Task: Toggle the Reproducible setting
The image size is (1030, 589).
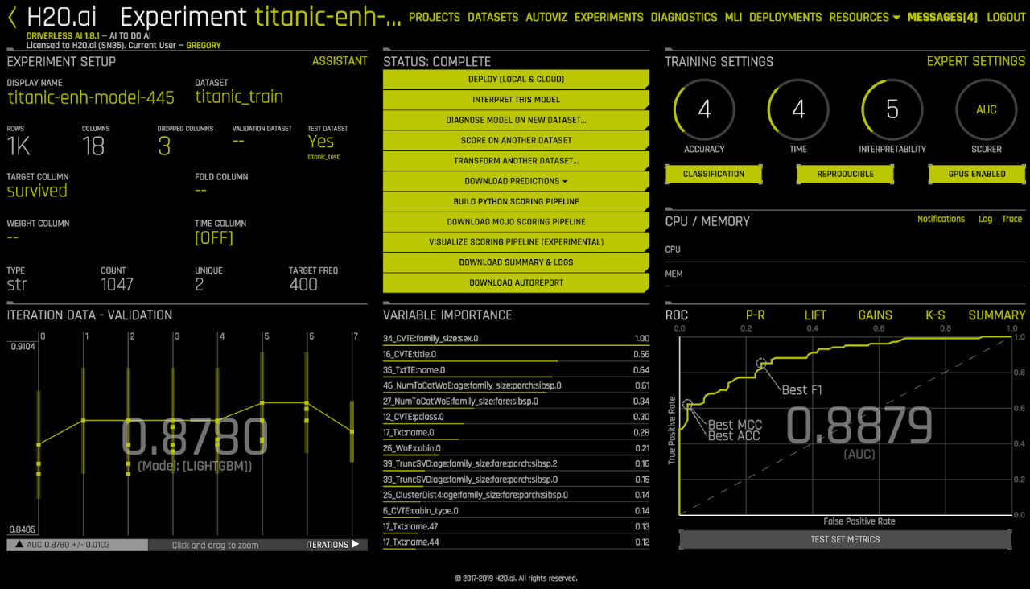Action: (845, 174)
